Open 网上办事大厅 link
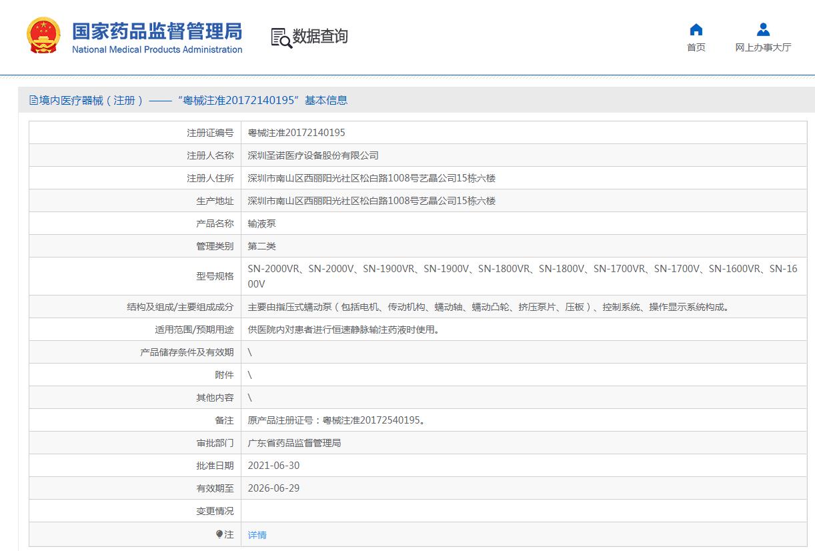815x551 pixels. tap(763, 47)
